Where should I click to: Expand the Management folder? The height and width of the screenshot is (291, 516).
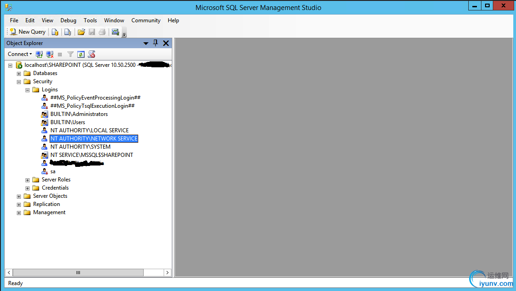19,213
